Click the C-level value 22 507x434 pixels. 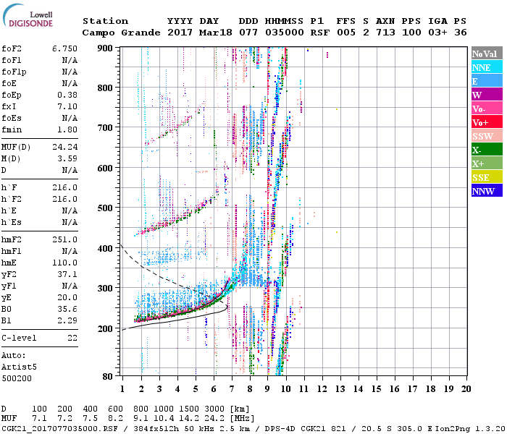point(71,338)
